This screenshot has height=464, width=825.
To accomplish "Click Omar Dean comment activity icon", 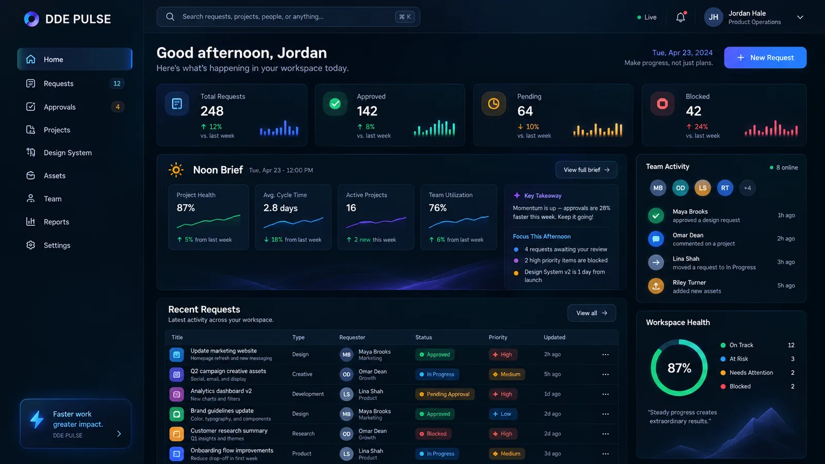I will pyautogui.click(x=656, y=239).
